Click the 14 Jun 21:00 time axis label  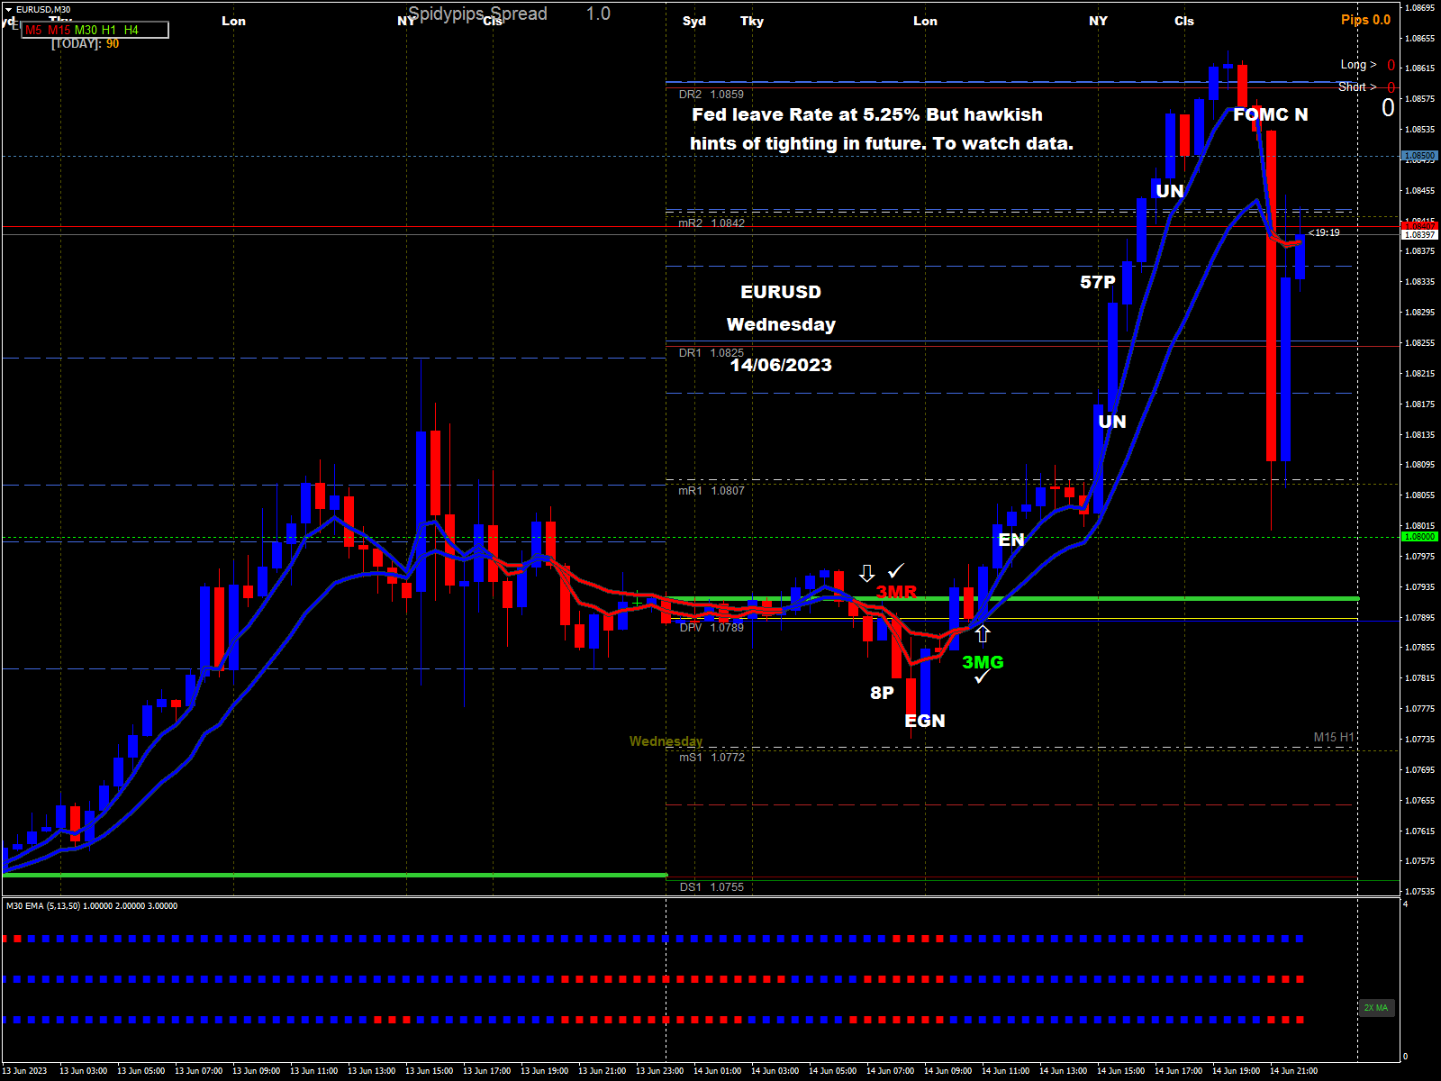(x=1293, y=1071)
